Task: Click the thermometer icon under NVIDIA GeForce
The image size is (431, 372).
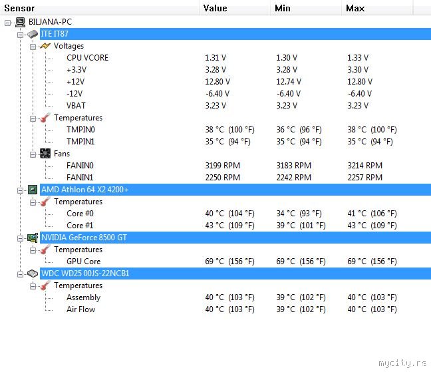Action: pos(45,250)
